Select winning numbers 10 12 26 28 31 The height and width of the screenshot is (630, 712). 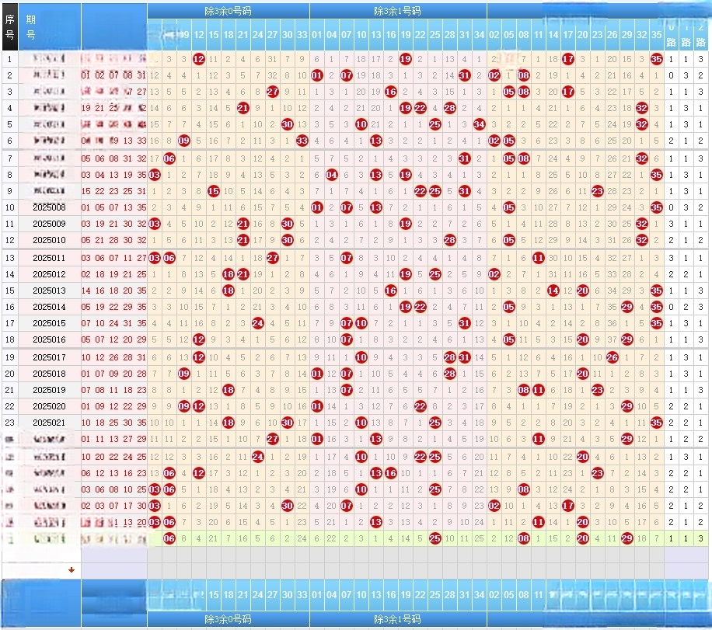[x=114, y=357]
